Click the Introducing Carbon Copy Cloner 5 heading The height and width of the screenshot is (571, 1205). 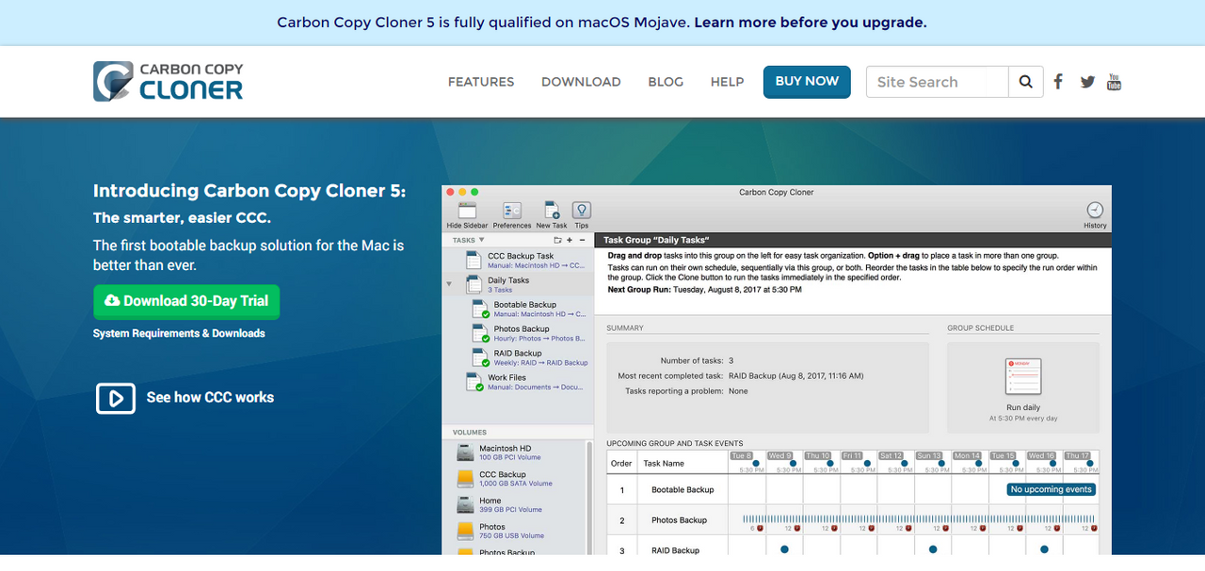click(249, 191)
